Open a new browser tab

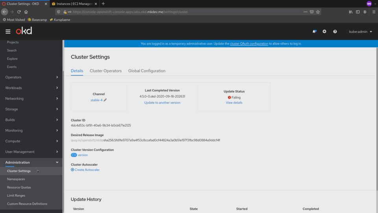click(103, 4)
